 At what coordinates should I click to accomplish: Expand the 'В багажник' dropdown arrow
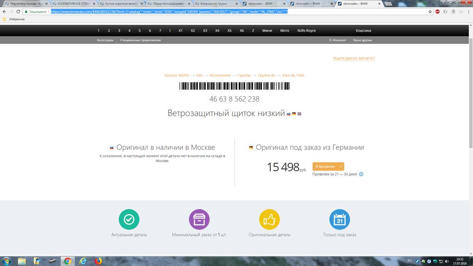click(340, 166)
